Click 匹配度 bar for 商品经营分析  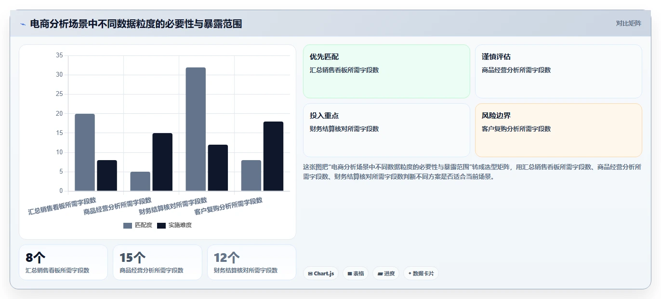[140, 181]
